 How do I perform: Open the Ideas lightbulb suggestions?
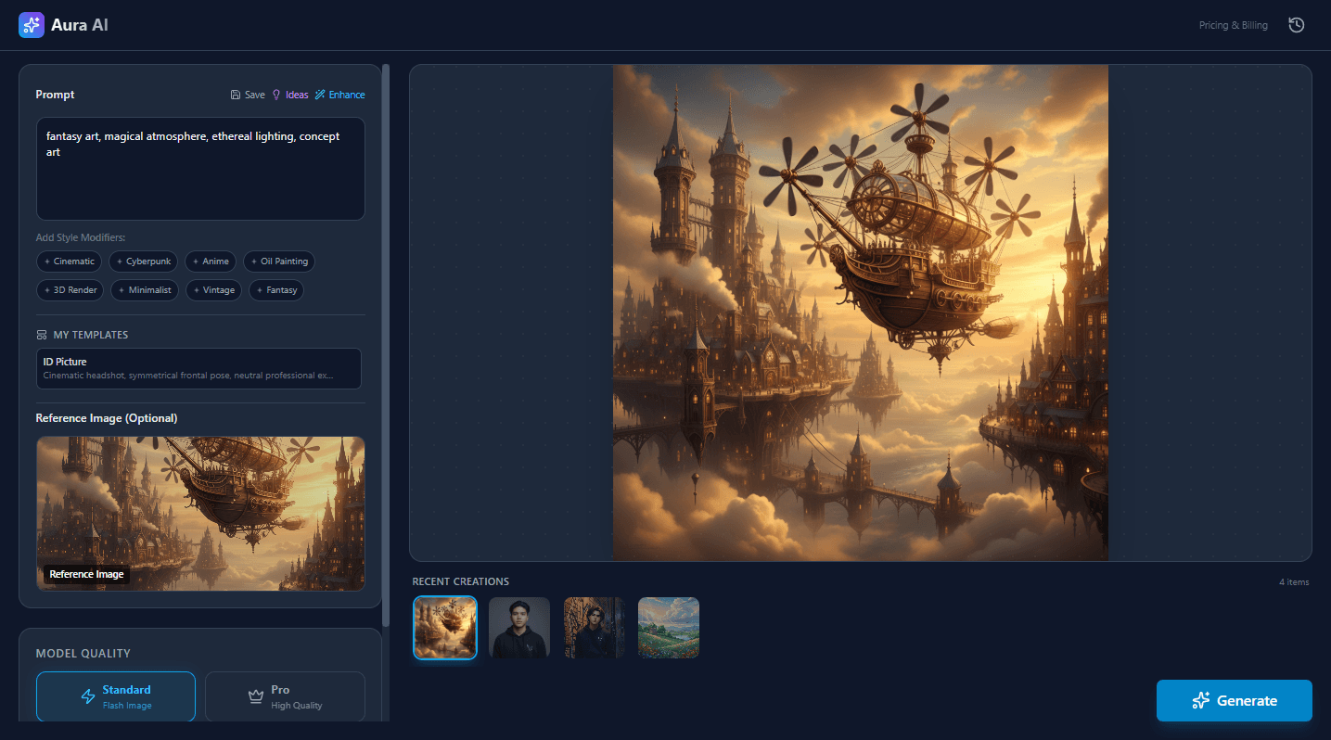289,94
